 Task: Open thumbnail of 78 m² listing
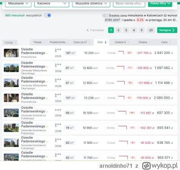11,128
